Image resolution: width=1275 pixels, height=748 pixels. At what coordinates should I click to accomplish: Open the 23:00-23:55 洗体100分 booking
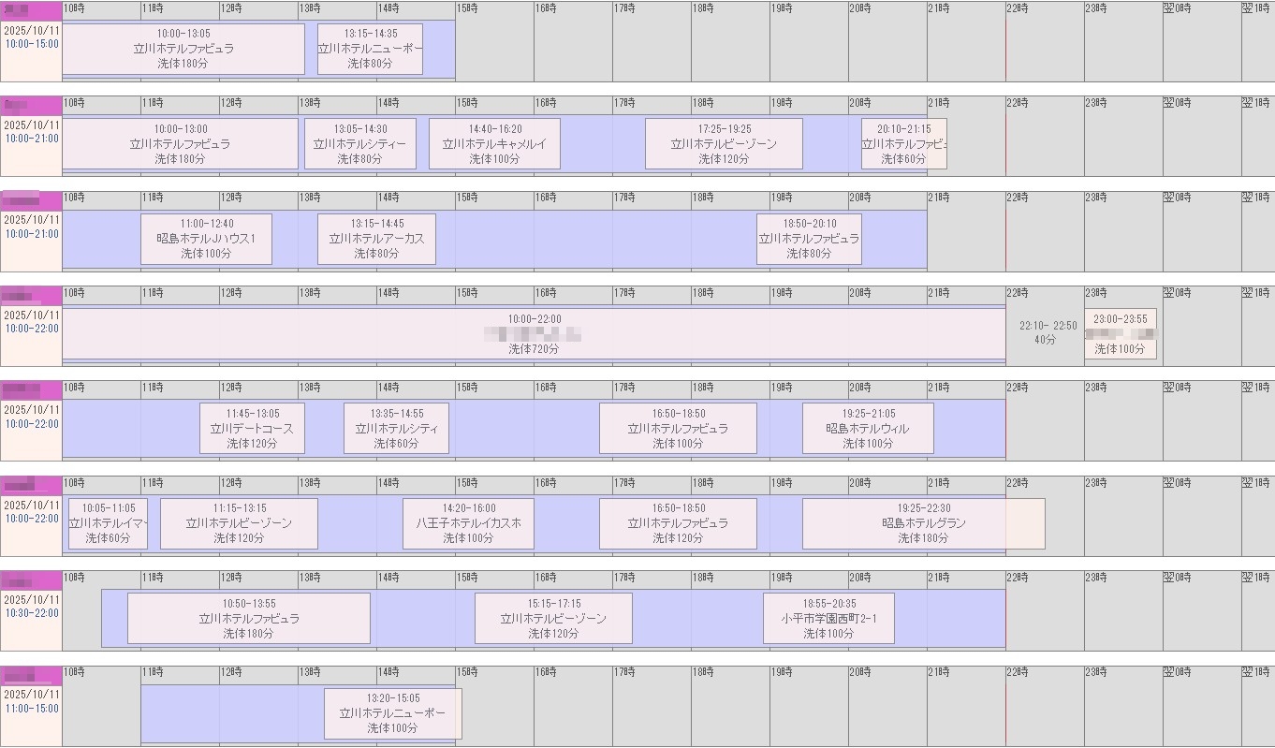(1120, 334)
